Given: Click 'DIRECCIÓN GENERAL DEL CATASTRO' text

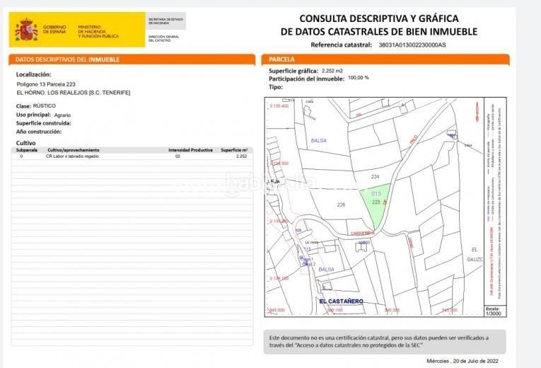Looking at the screenshot, I should pyautogui.click(x=163, y=38).
